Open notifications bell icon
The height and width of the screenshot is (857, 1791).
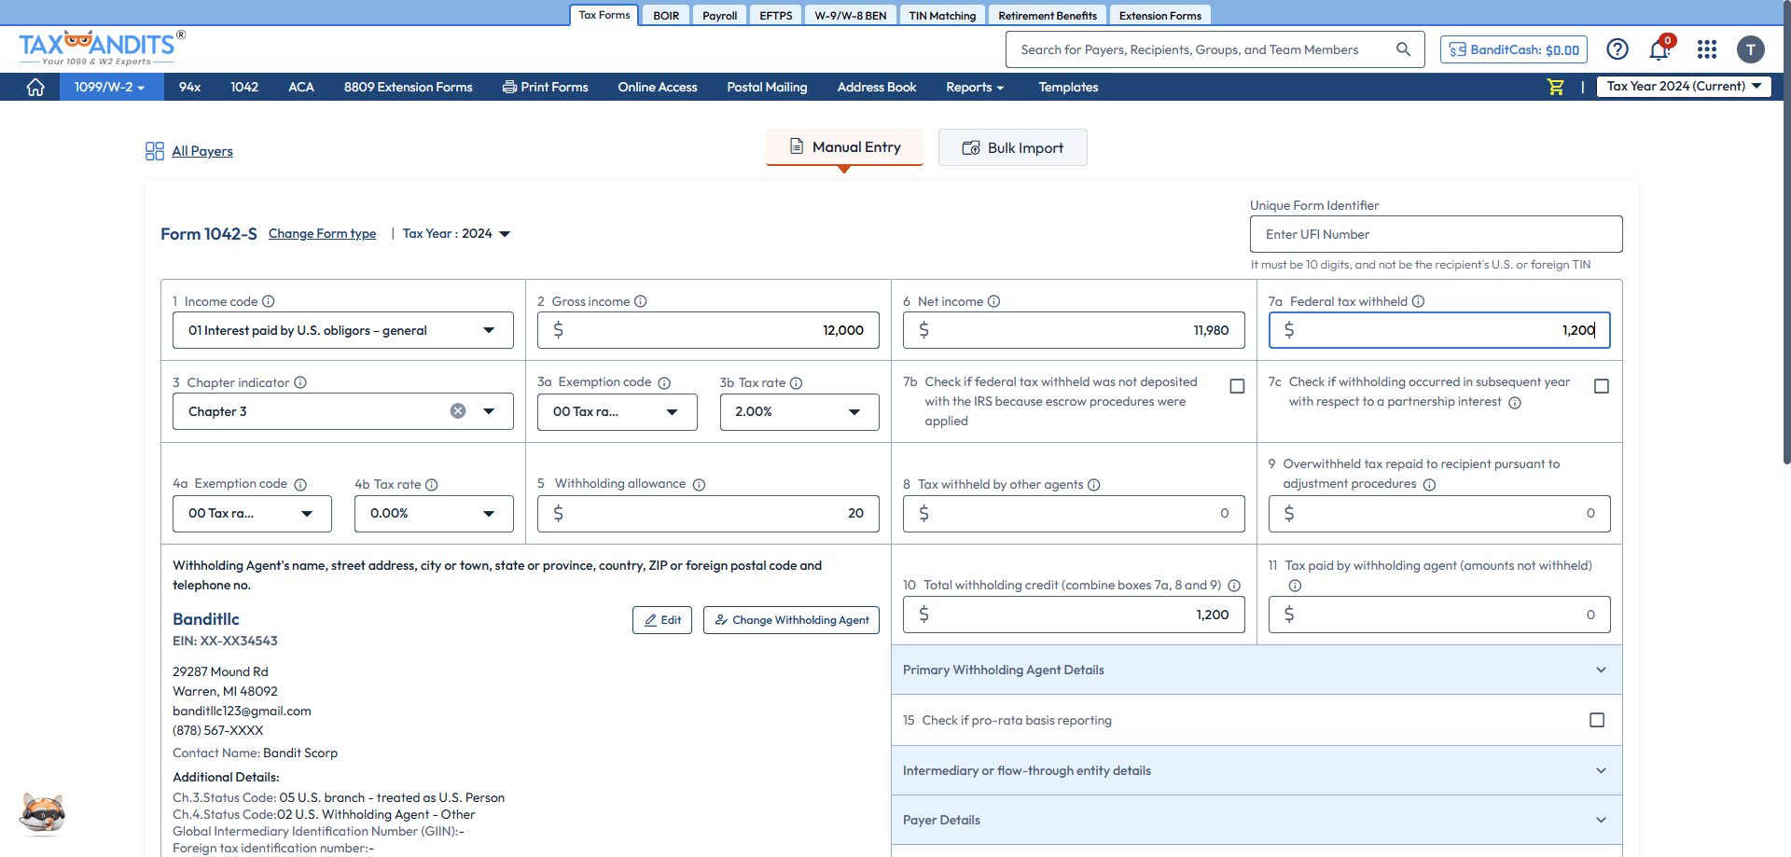[x=1659, y=48]
